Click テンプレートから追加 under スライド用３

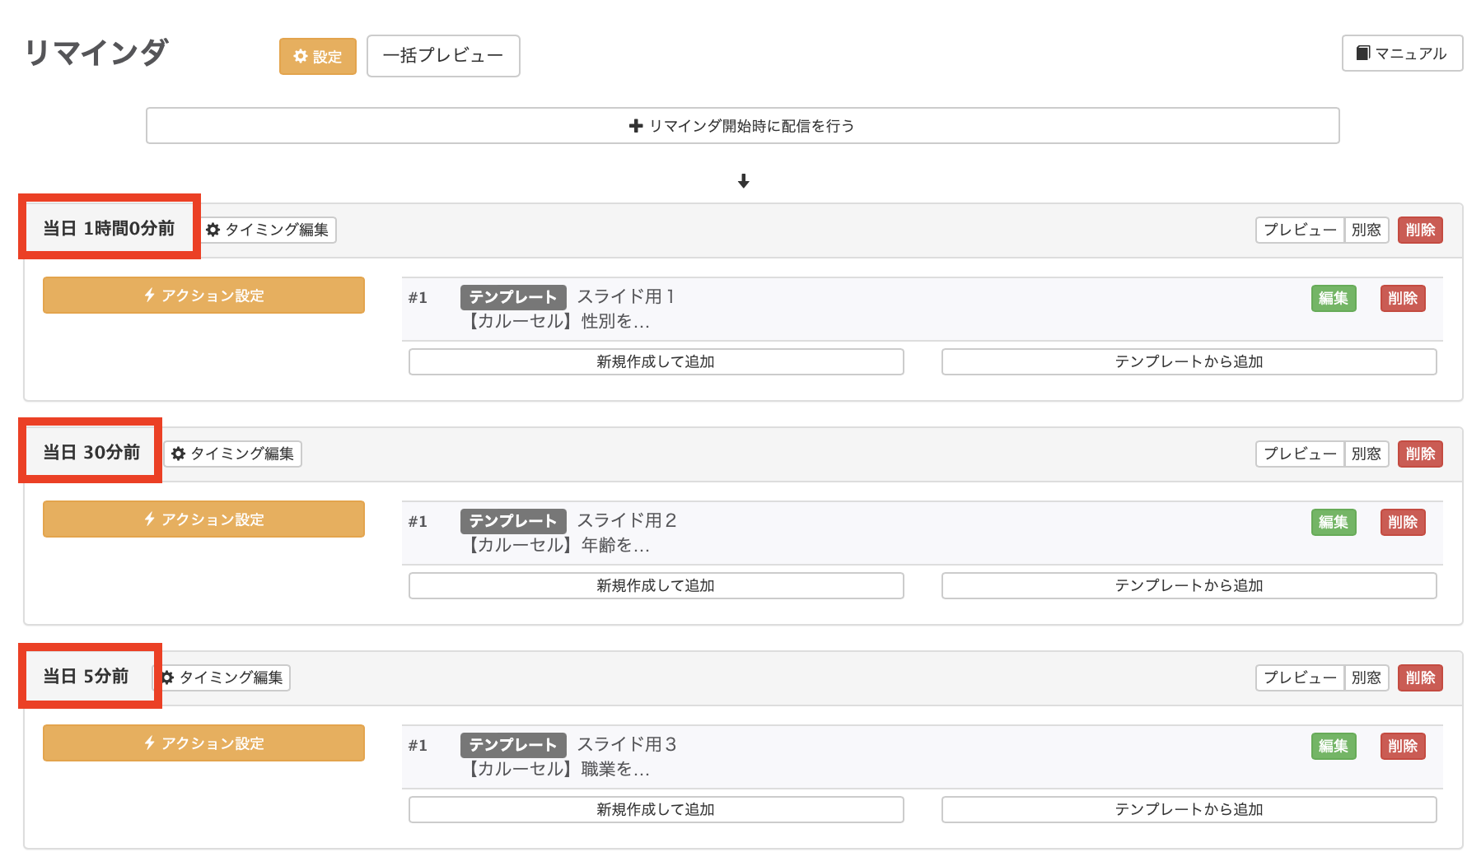click(x=1189, y=810)
